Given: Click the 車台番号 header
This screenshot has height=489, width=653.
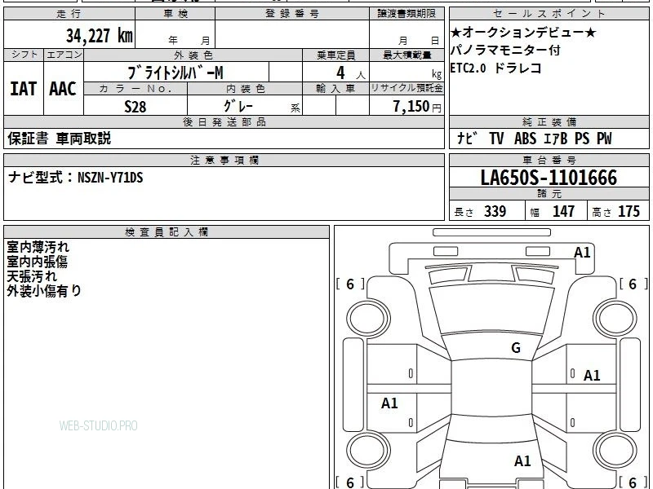Looking at the screenshot, I should pyautogui.click(x=549, y=160).
